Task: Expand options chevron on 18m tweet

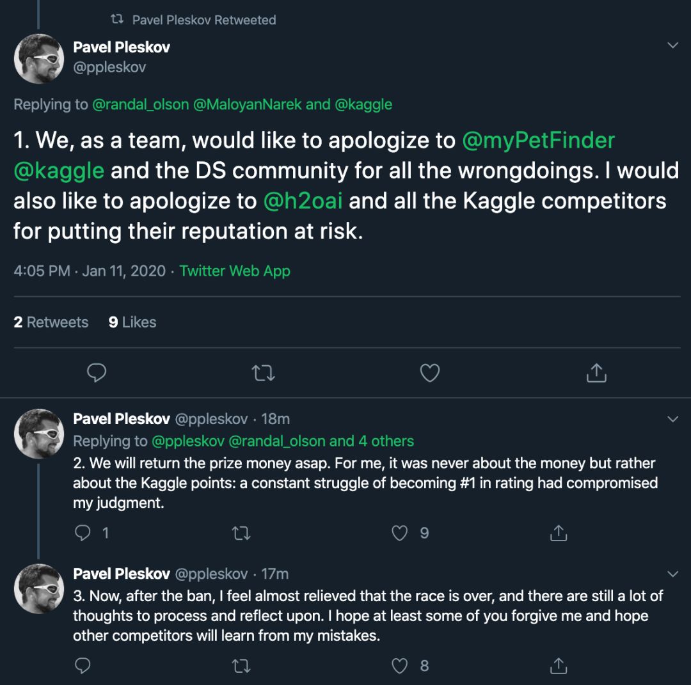Action: pos(672,419)
